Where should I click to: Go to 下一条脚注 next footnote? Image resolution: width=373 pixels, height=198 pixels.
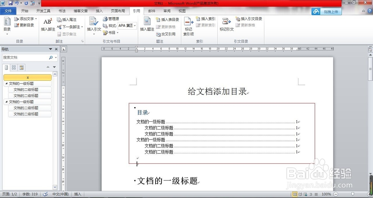point(68,27)
